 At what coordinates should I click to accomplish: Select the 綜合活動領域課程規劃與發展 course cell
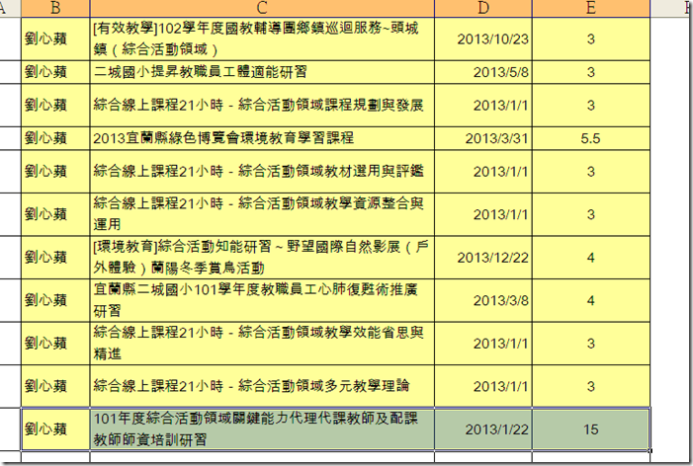point(261,105)
